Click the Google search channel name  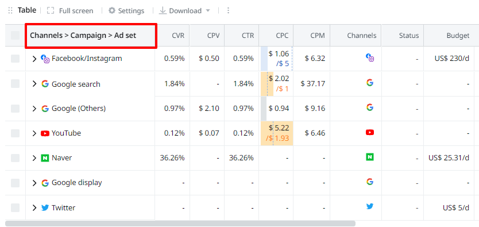click(76, 84)
